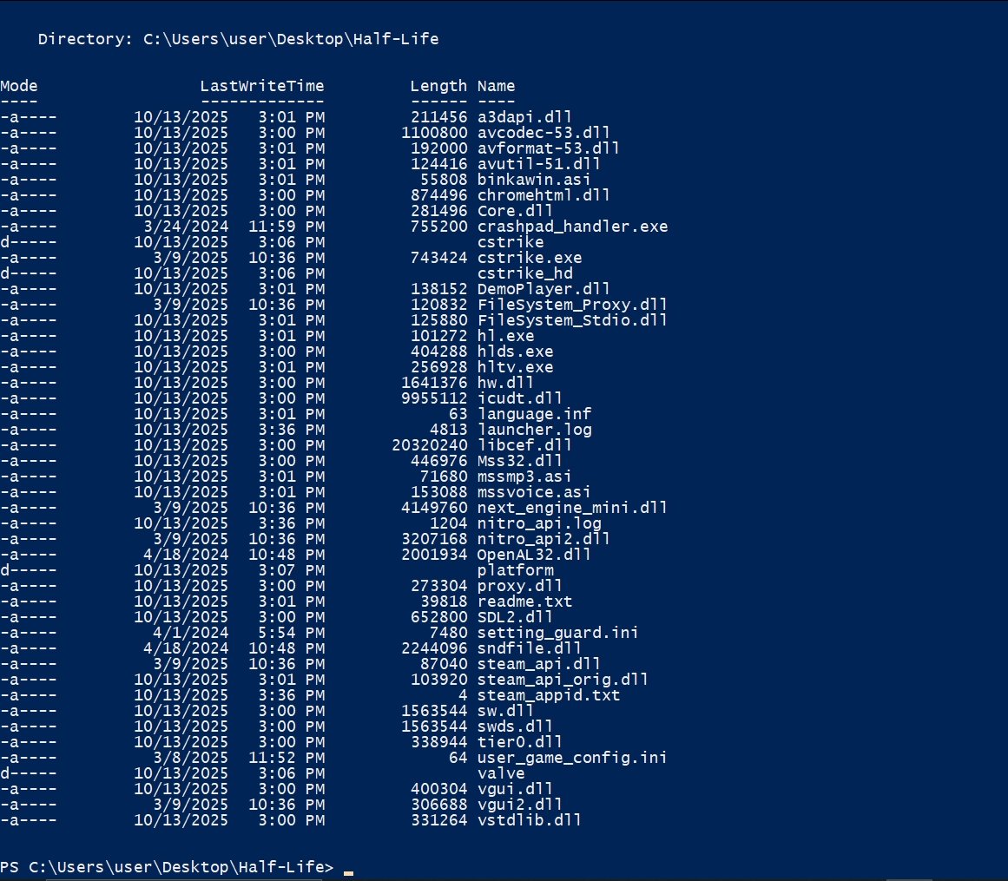Click the LastWriteTime column header
The height and width of the screenshot is (881, 1008).
tap(261, 86)
